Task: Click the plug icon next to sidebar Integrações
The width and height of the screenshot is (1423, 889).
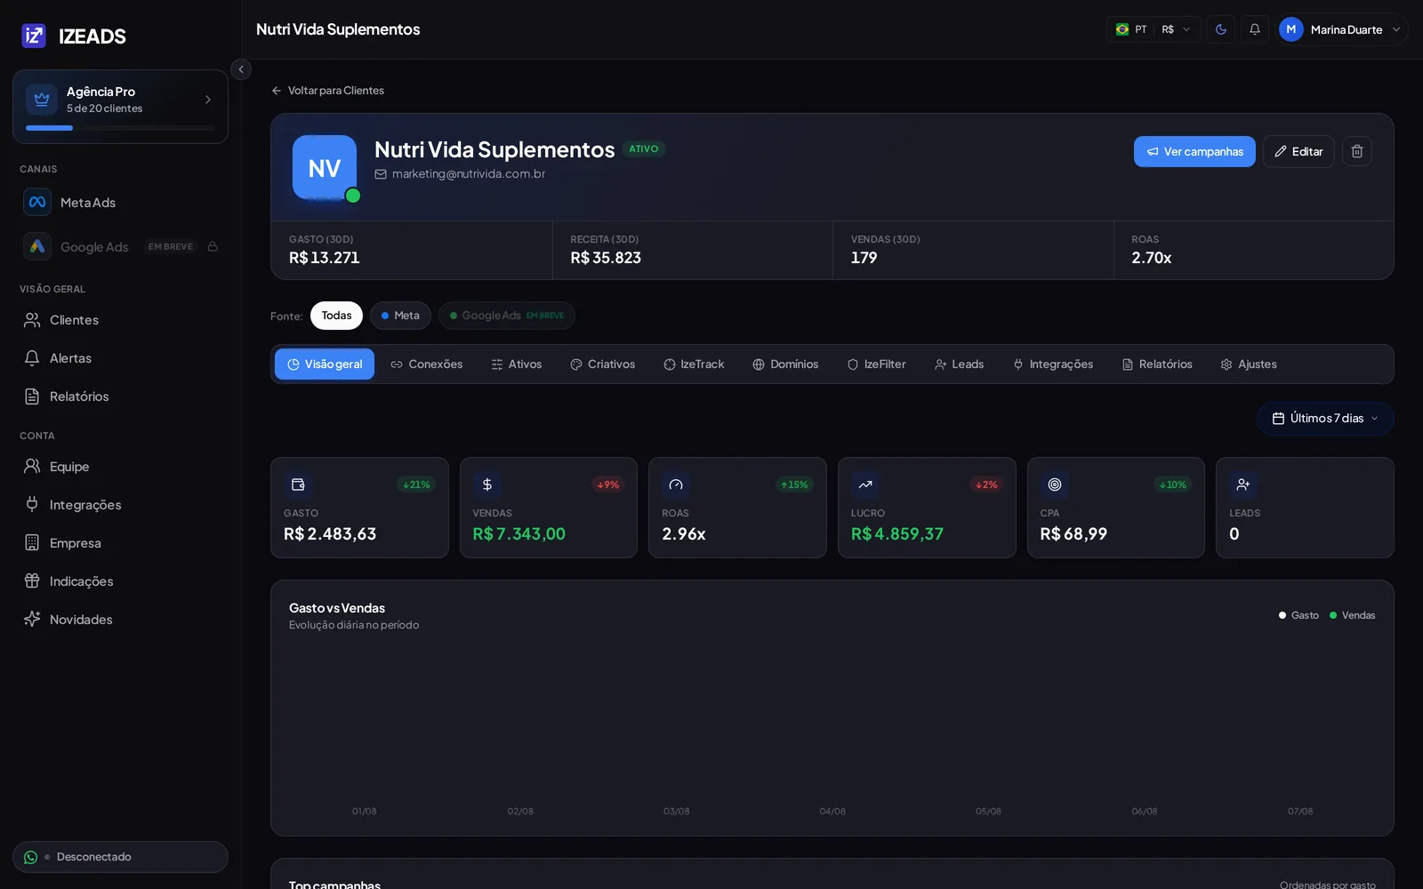Action: [32, 505]
